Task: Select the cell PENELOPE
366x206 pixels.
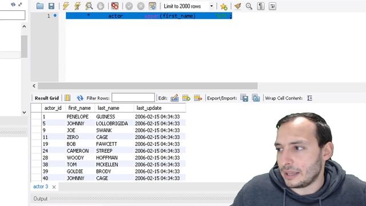Action: tap(78, 117)
